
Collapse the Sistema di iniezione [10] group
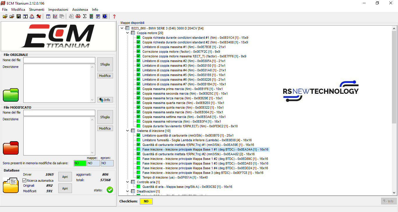point(128,131)
